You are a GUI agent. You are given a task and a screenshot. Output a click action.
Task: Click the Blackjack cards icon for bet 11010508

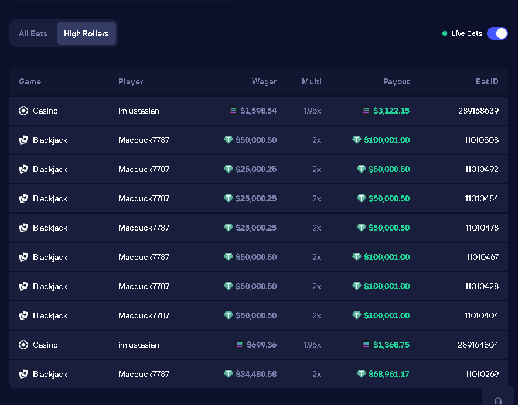click(23, 140)
